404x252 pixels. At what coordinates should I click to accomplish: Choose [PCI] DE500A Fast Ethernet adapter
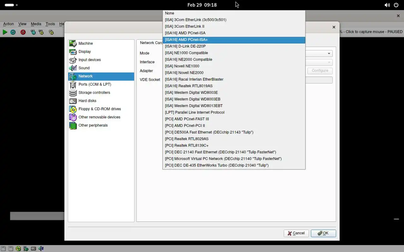pos(234,132)
